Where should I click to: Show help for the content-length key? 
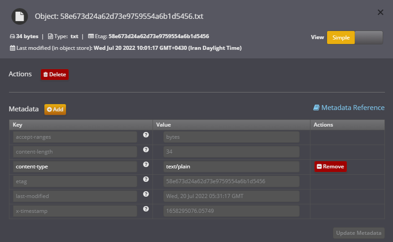tap(146, 150)
